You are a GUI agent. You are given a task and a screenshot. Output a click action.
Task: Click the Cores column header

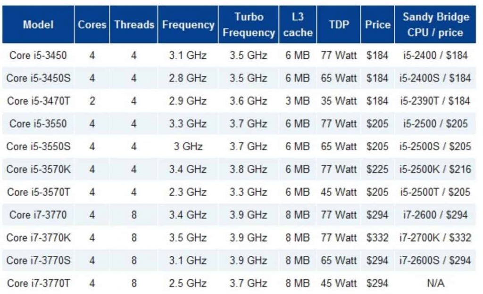coord(92,24)
